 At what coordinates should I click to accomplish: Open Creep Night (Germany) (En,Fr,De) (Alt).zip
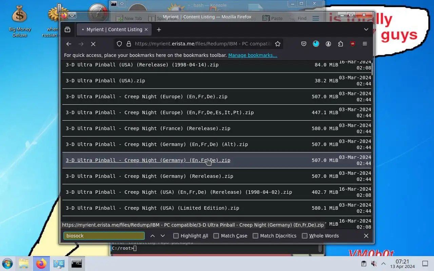pyautogui.click(x=157, y=144)
